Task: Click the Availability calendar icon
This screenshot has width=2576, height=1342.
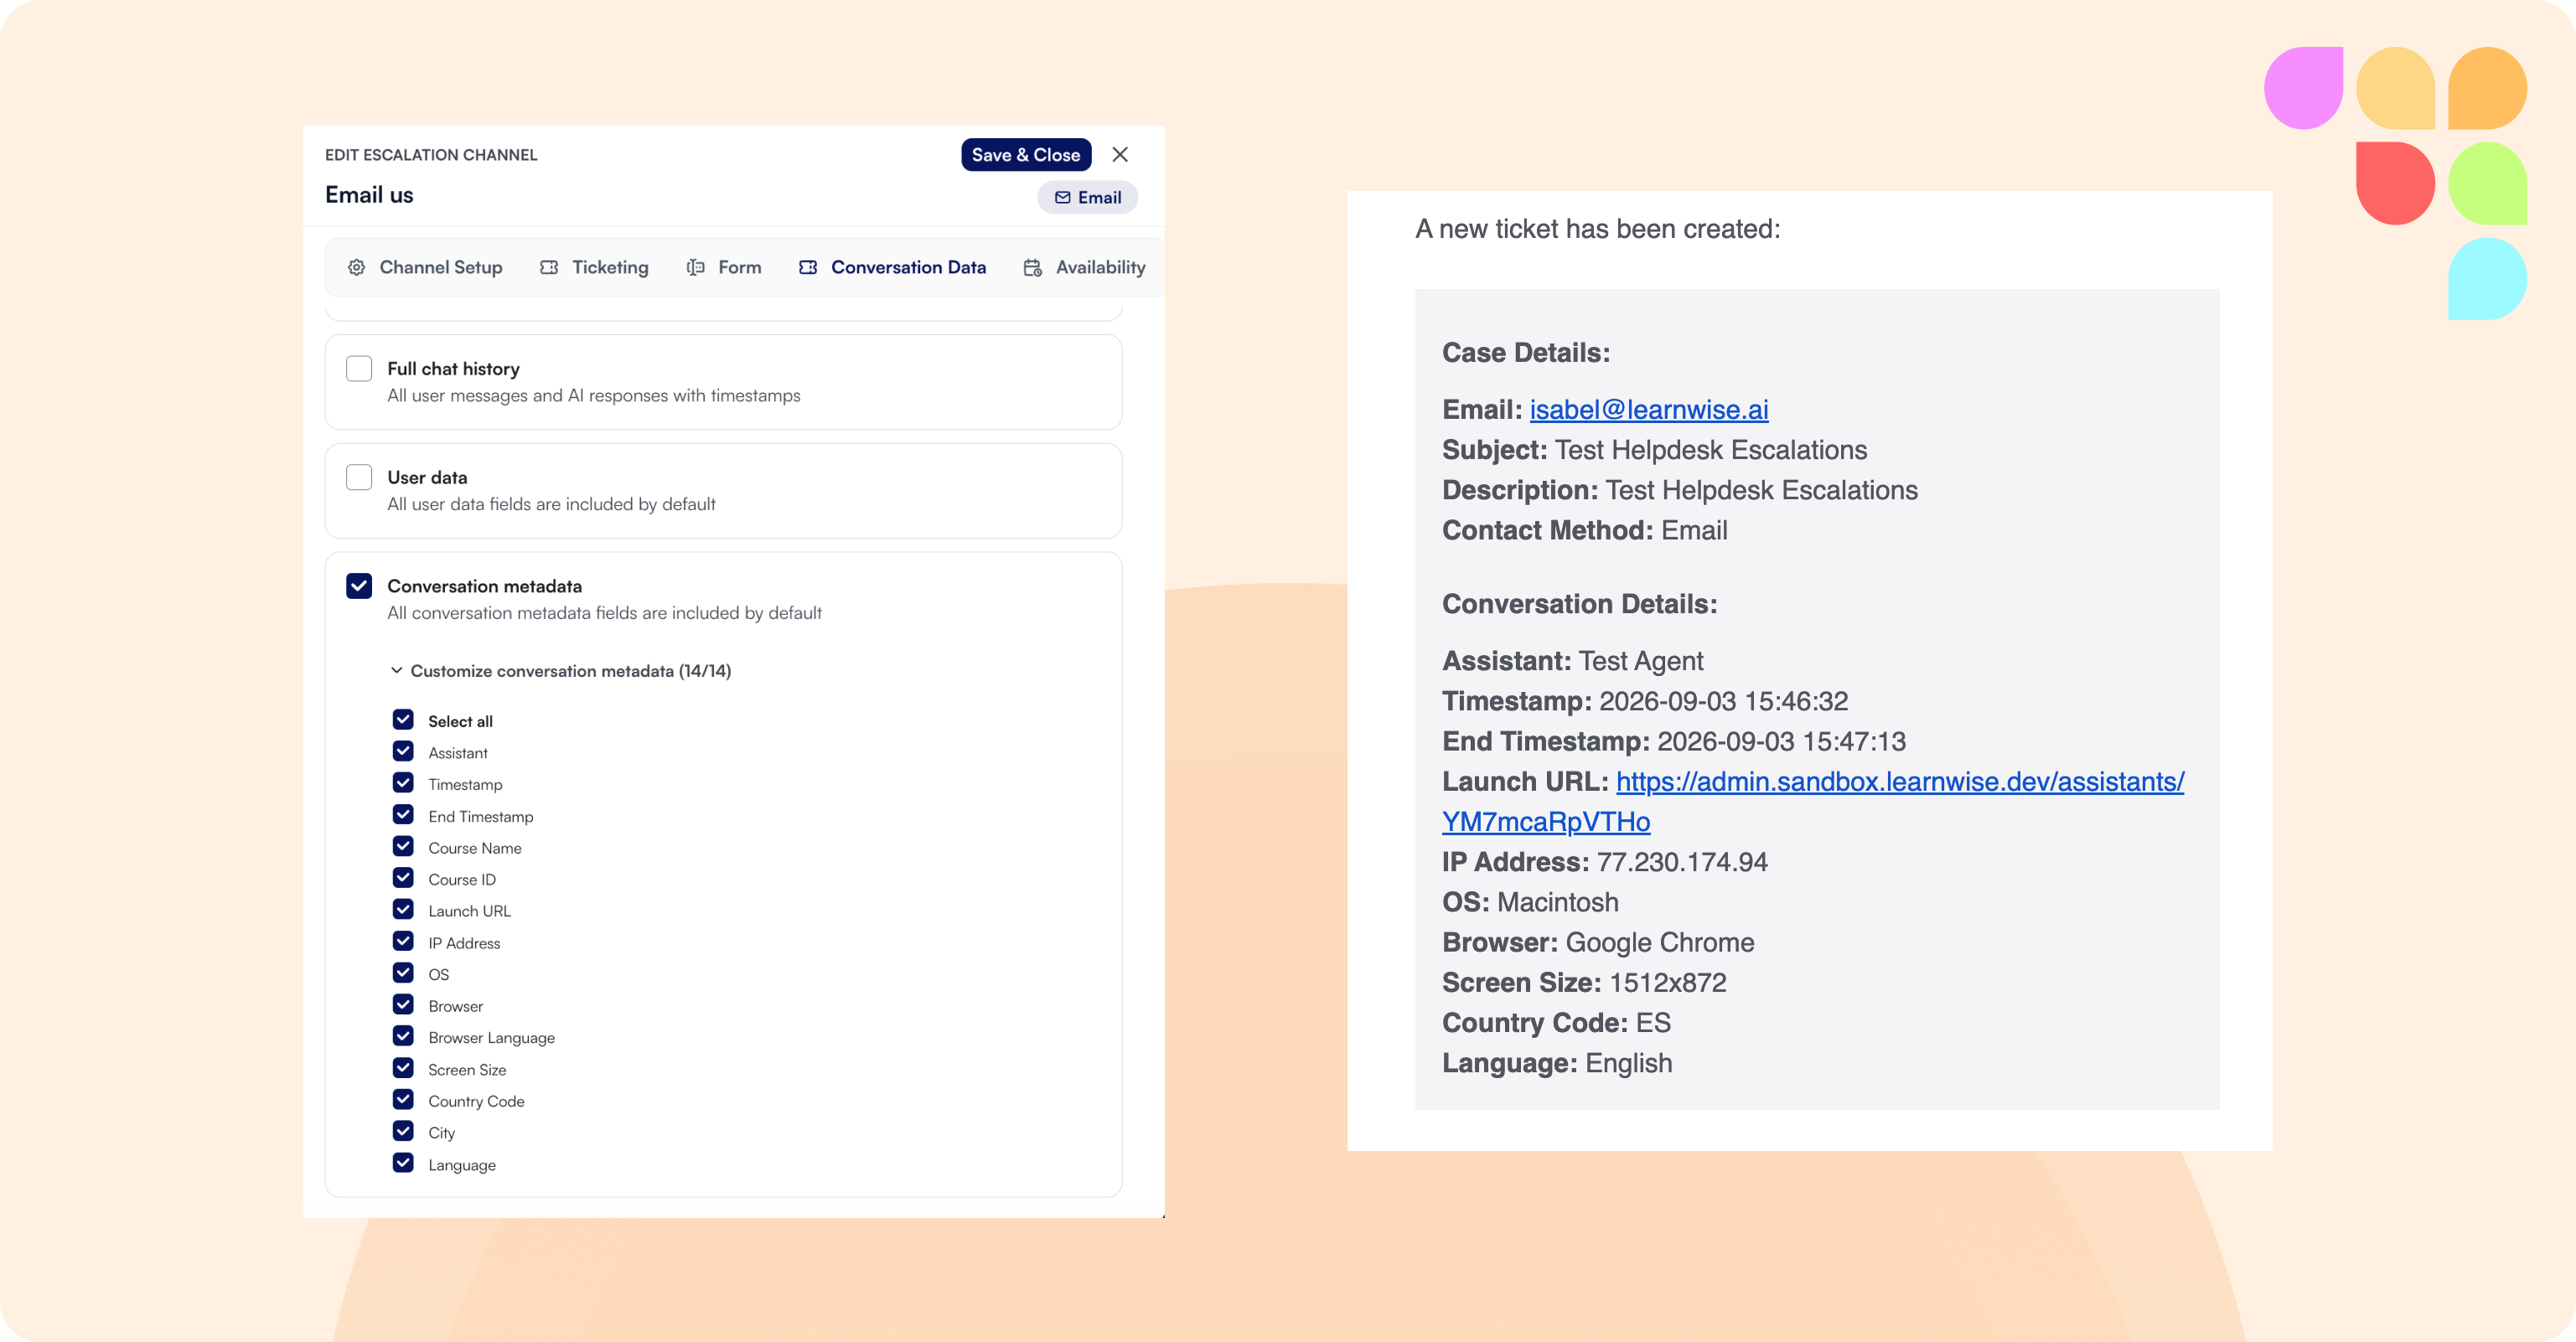Action: coord(1033,267)
